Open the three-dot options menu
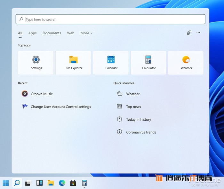 click(198, 33)
